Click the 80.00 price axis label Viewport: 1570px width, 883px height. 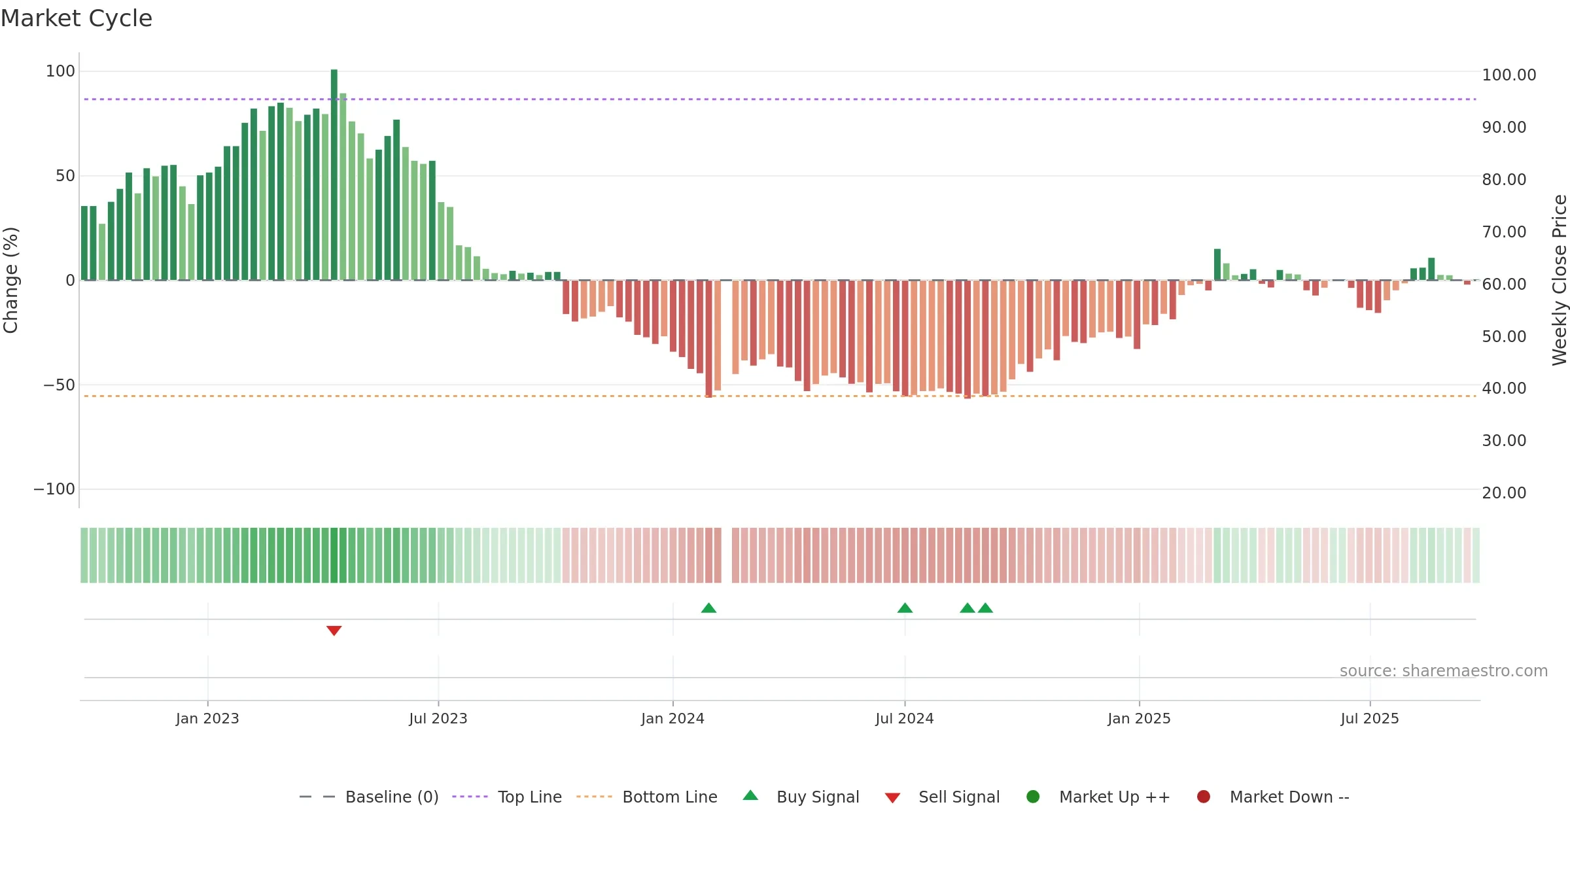[x=1504, y=180]
